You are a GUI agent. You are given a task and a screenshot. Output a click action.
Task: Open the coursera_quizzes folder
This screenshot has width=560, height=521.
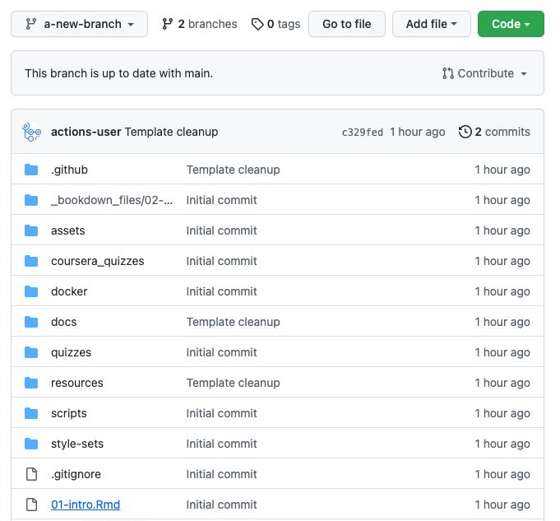[x=98, y=261]
